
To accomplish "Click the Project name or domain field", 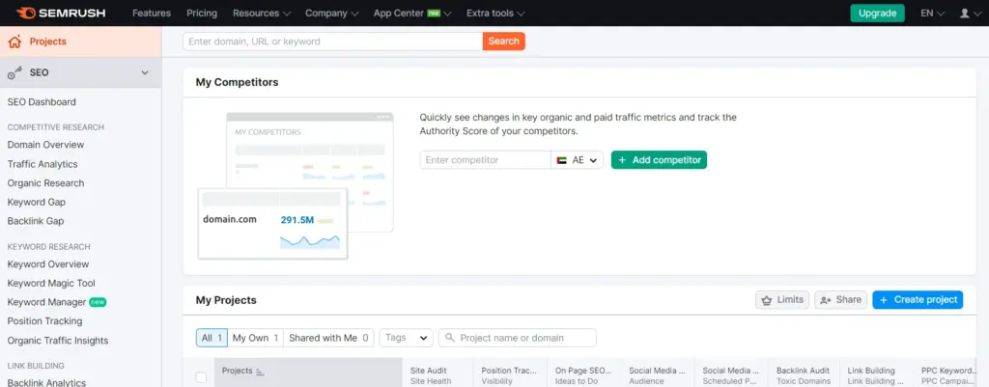I will pyautogui.click(x=518, y=338).
